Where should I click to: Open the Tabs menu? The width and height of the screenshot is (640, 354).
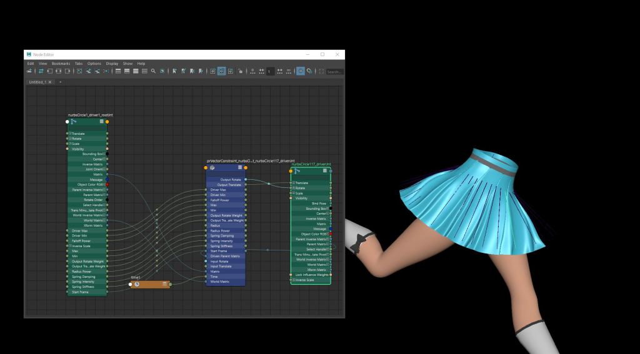coord(79,64)
